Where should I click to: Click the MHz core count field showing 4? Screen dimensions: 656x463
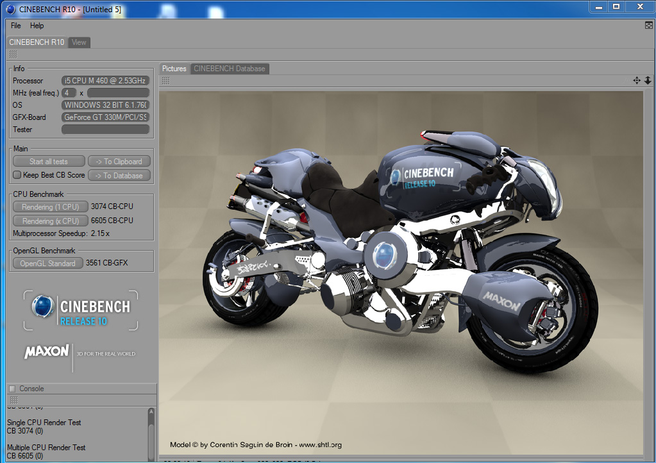69,93
